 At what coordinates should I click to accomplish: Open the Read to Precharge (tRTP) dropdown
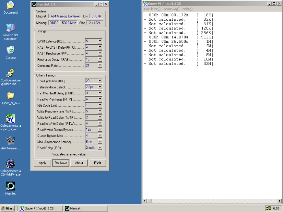click(x=100, y=99)
